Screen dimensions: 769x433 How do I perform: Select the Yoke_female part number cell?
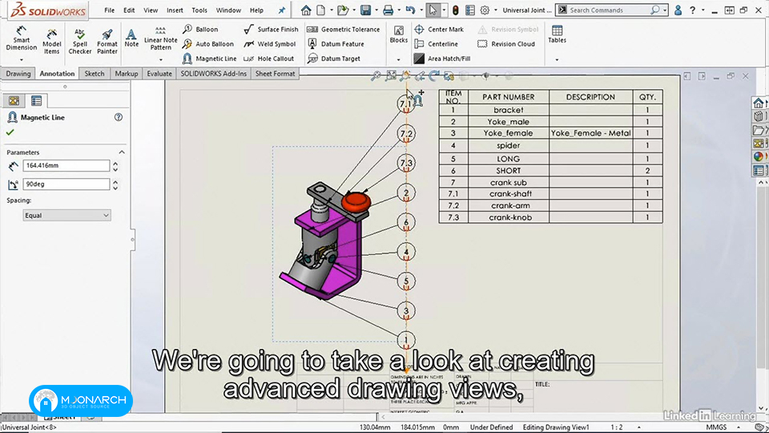coord(508,133)
